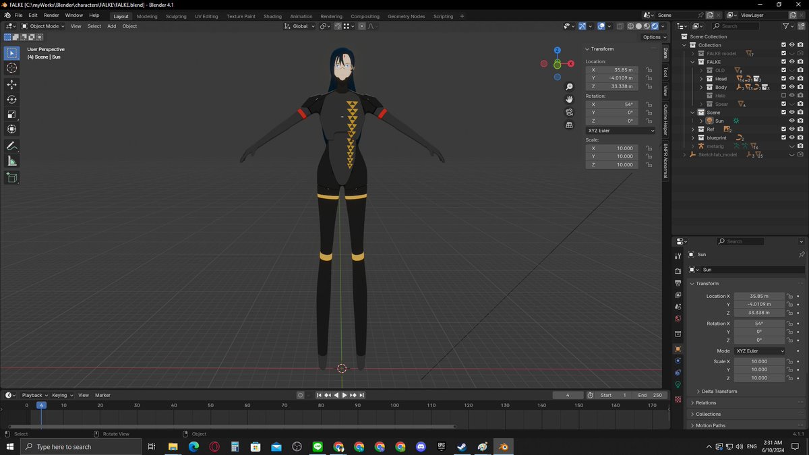Open the light Data properties tab
The height and width of the screenshot is (455, 809).
tap(678, 384)
